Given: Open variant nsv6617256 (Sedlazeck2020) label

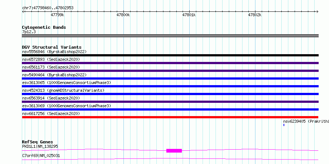Looking at the screenshot, I should [x=51, y=114].
